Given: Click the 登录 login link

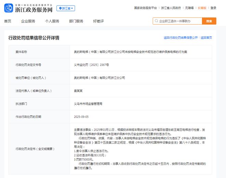Looking at the screenshot, I should coord(213,8).
